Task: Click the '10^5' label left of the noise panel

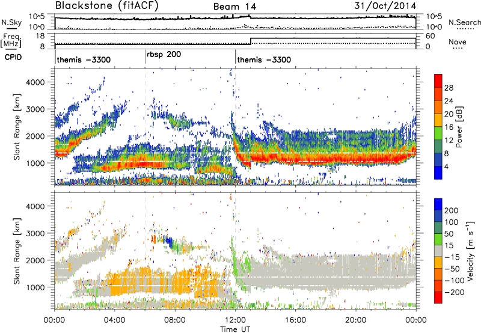Action: [x=37, y=16]
